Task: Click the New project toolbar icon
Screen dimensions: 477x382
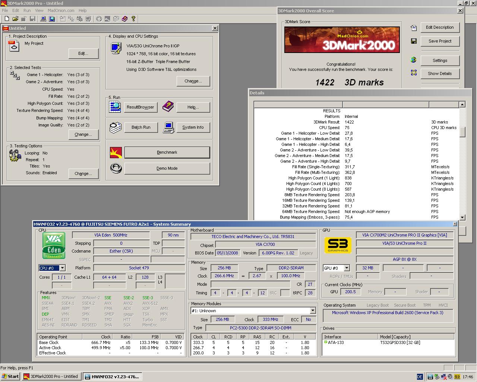Action: (x=7, y=19)
